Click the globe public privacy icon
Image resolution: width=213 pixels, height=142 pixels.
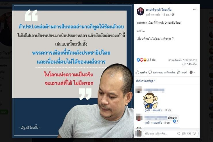[x=173, y=14]
